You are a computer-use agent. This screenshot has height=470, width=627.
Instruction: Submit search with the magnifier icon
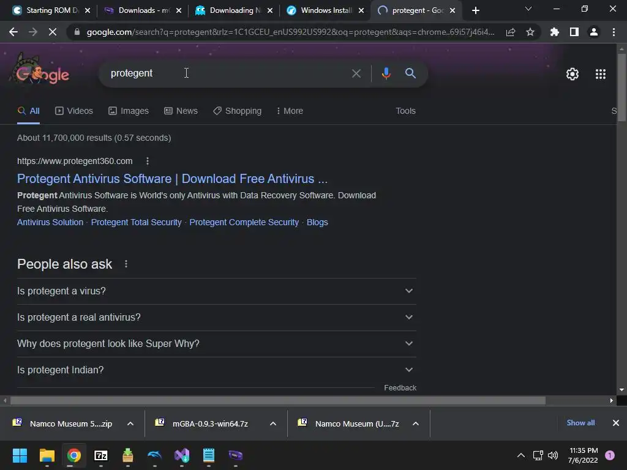click(x=410, y=73)
